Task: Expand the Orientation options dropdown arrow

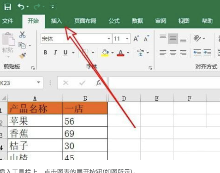Action: tap(204, 38)
